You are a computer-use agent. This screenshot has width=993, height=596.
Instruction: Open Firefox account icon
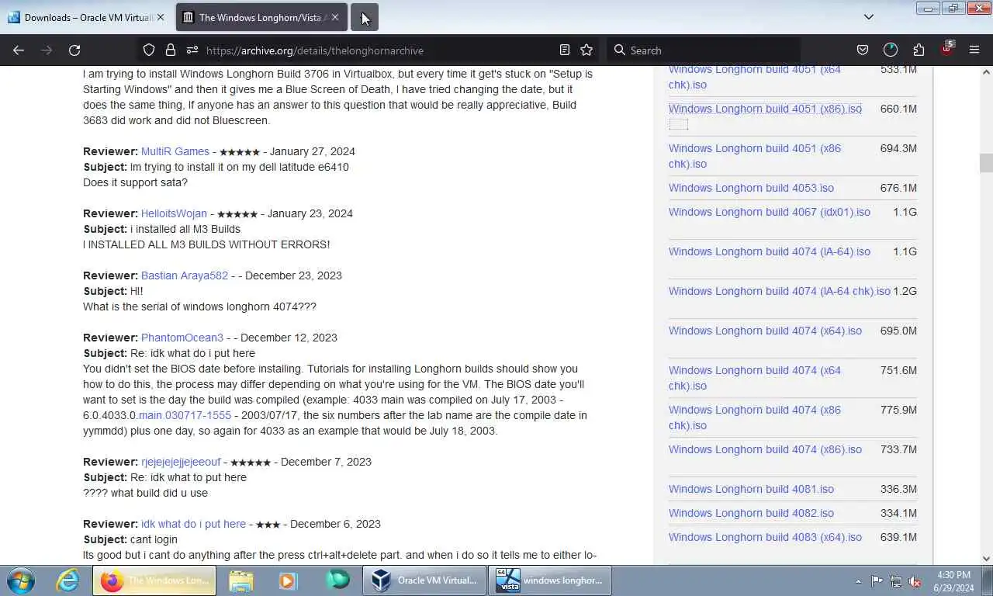click(x=891, y=50)
